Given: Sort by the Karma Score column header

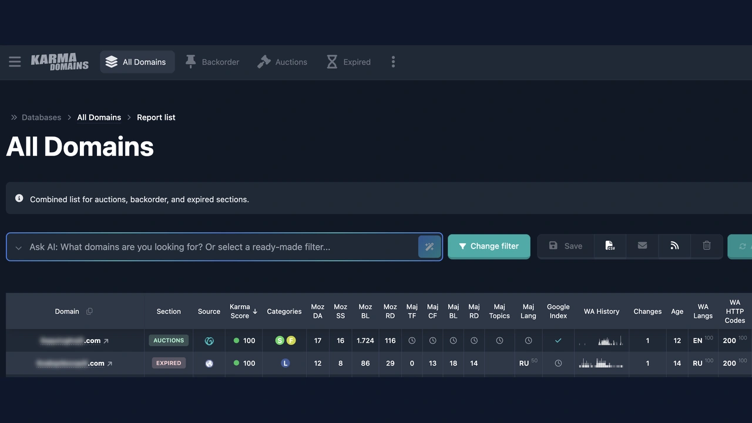Looking at the screenshot, I should point(243,311).
